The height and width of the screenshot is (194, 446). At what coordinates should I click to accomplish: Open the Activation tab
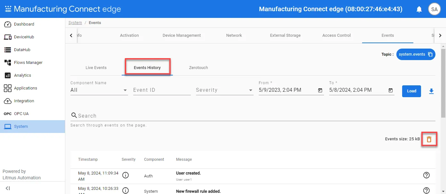[129, 35]
